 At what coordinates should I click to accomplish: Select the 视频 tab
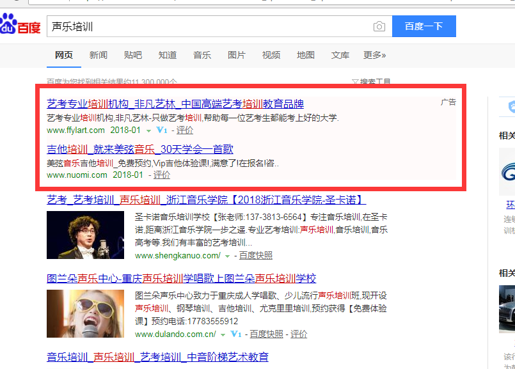click(x=271, y=55)
